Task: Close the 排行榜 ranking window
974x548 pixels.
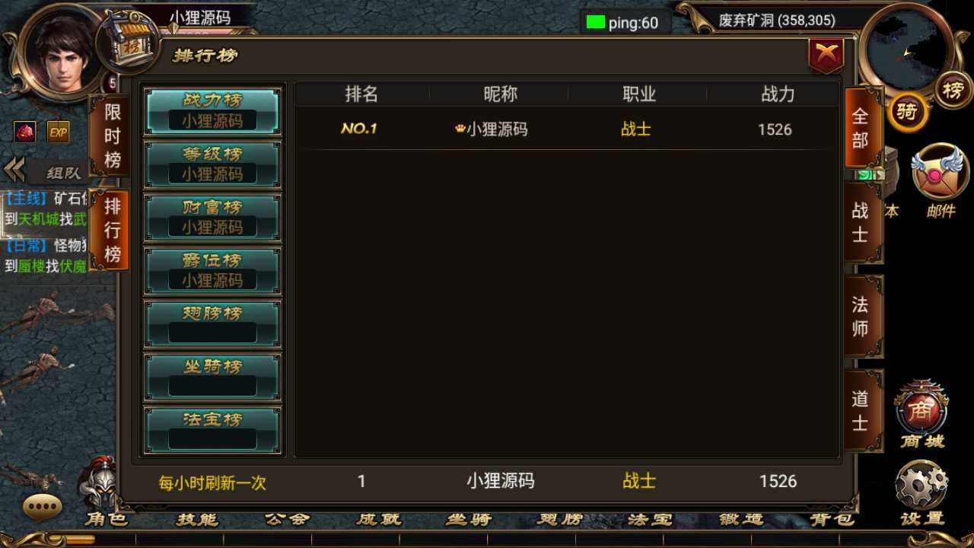Action: (826, 56)
